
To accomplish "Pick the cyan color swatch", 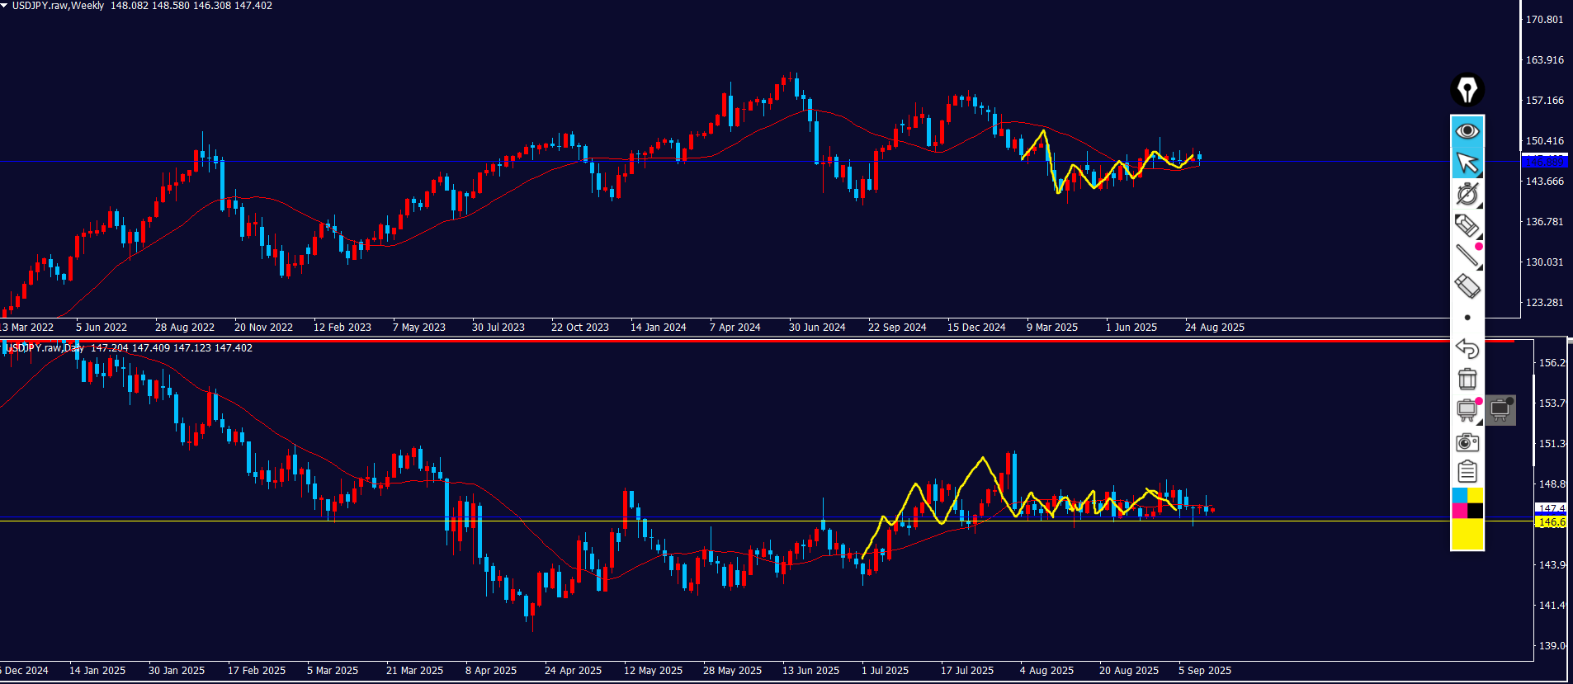I will tap(1459, 495).
